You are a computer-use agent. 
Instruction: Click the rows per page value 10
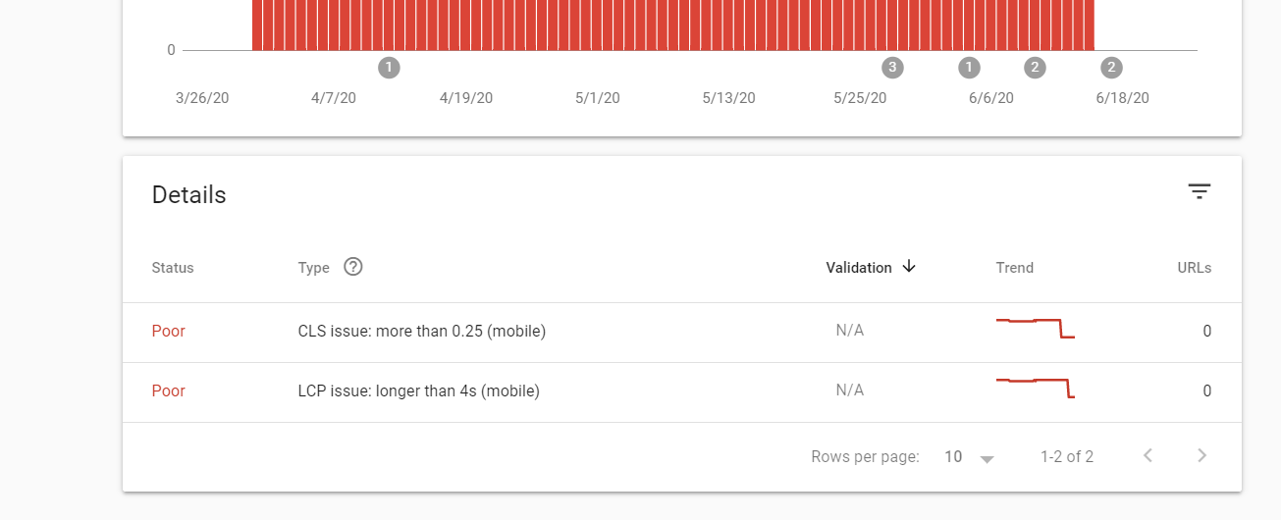(953, 456)
